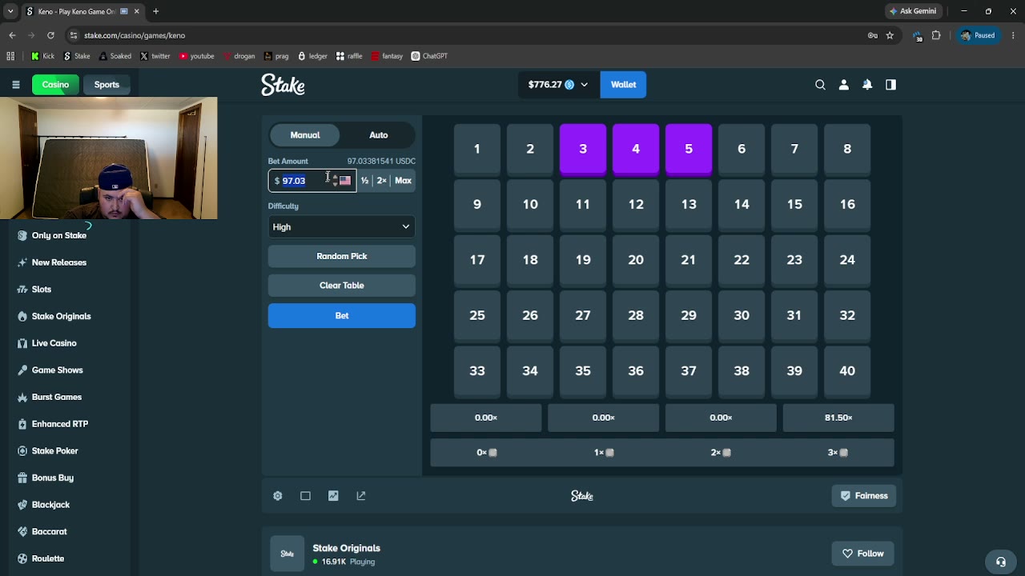Open the Kick bookmark
The width and height of the screenshot is (1025, 576).
43,56
